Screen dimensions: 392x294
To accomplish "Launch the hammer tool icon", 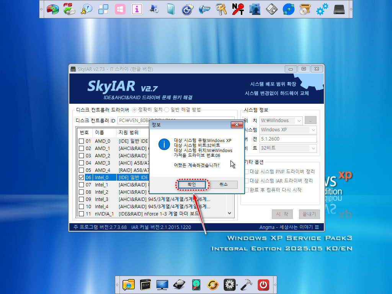I will pyautogui.click(x=246, y=285).
